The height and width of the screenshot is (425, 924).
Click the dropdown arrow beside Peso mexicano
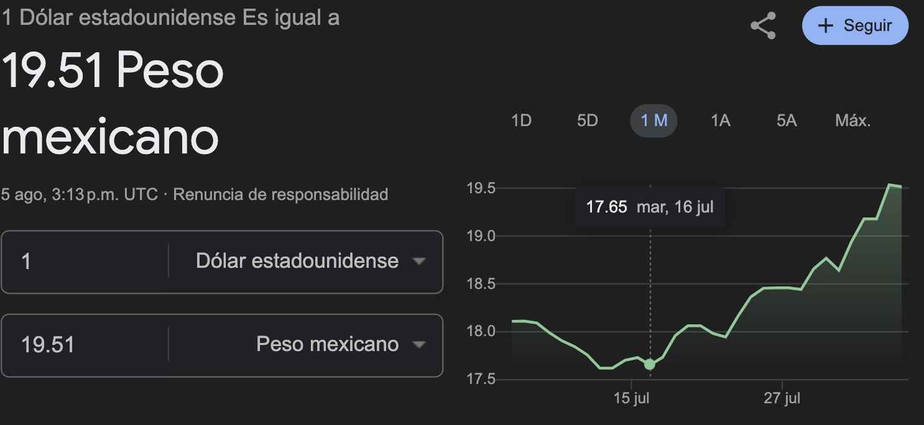(419, 344)
